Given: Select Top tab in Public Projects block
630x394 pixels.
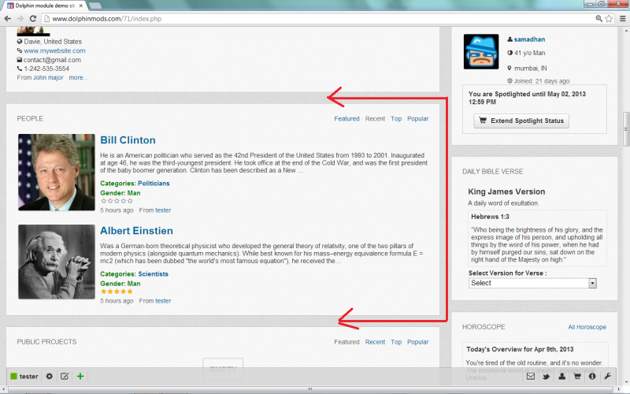Looking at the screenshot, I should (396, 342).
